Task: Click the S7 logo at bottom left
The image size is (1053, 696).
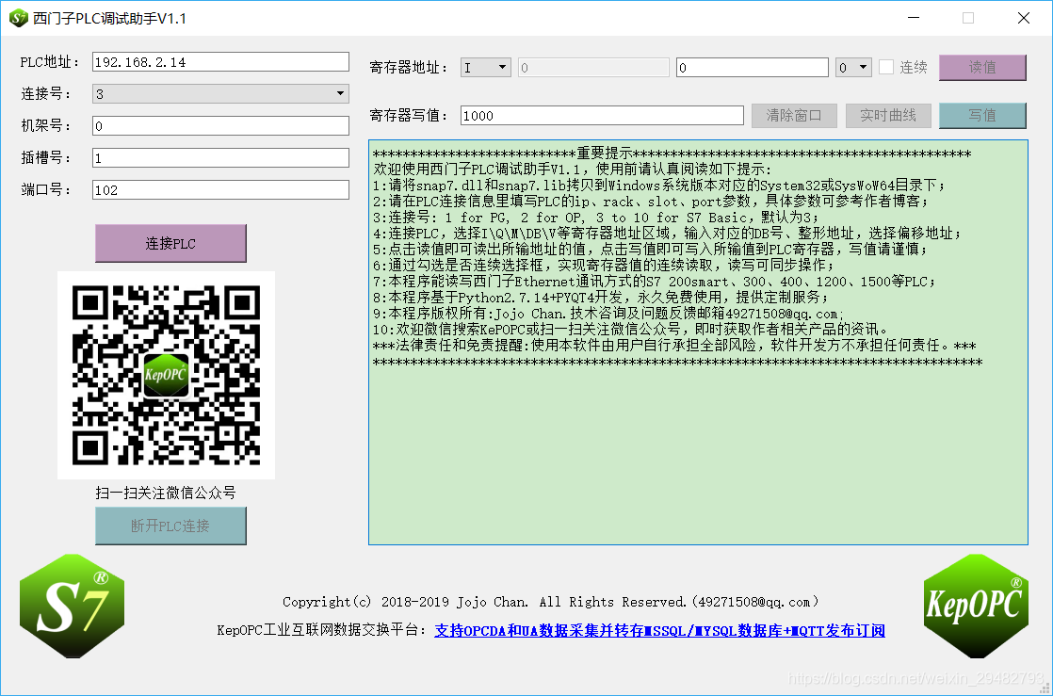Action: click(x=72, y=606)
